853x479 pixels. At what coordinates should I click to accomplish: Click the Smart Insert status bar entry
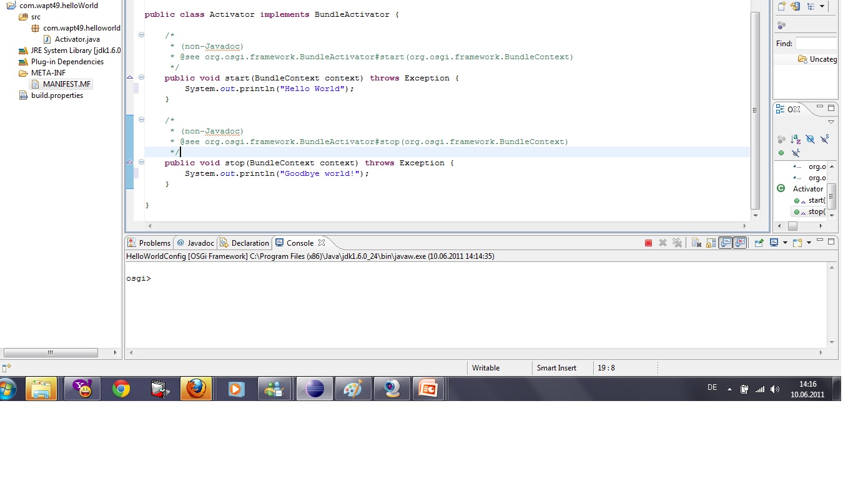[556, 368]
